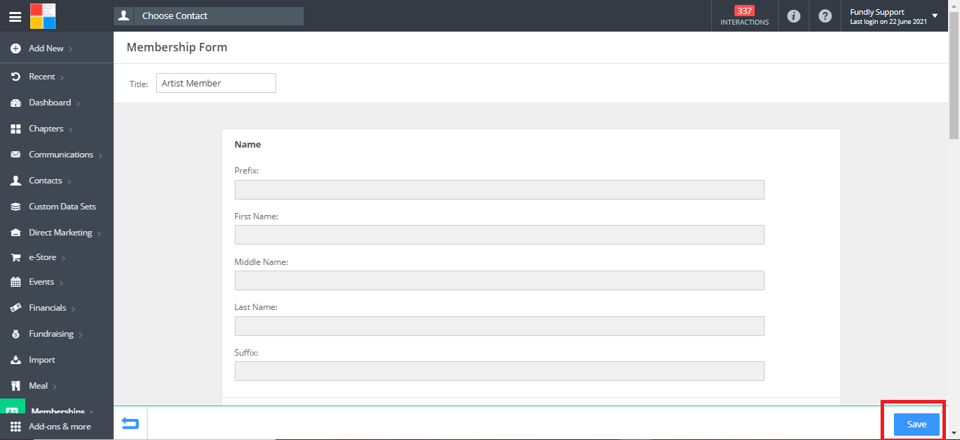Image resolution: width=960 pixels, height=440 pixels.
Task: Expand the Communications menu chevron
Action: click(100, 155)
